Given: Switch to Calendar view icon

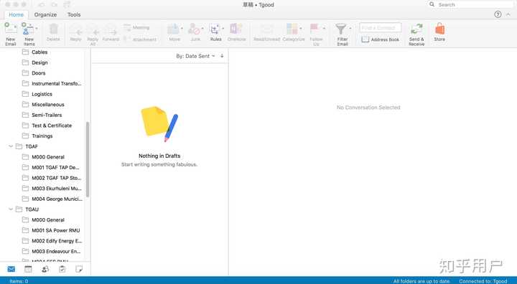Looking at the screenshot, I should 28,269.
